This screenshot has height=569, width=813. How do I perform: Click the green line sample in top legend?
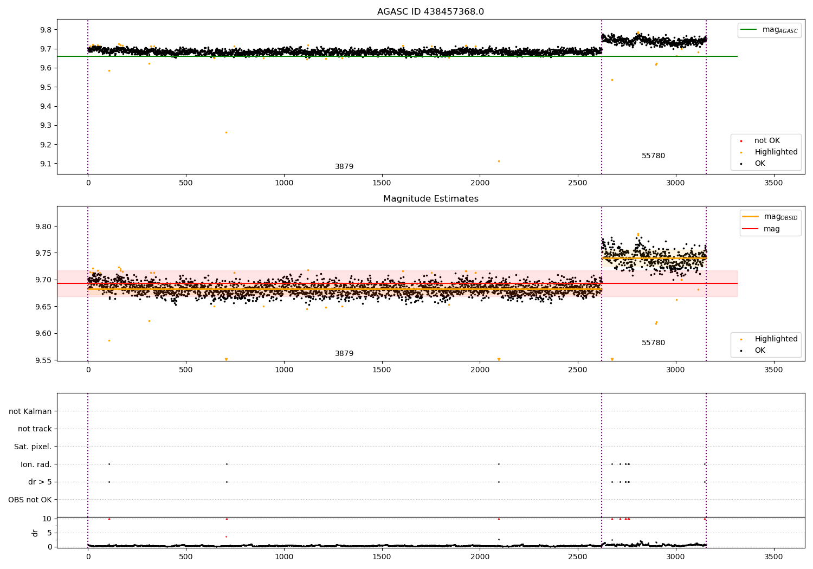tap(749, 30)
